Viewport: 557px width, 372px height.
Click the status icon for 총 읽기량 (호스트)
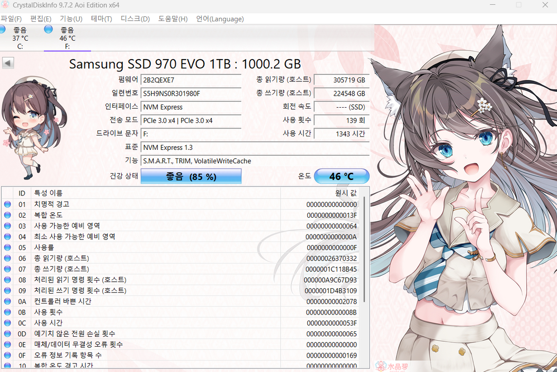coord(6,258)
